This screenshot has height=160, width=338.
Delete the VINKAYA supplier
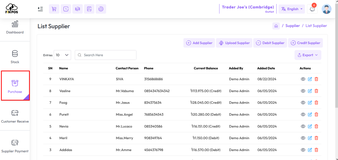pyautogui.click(x=316, y=79)
